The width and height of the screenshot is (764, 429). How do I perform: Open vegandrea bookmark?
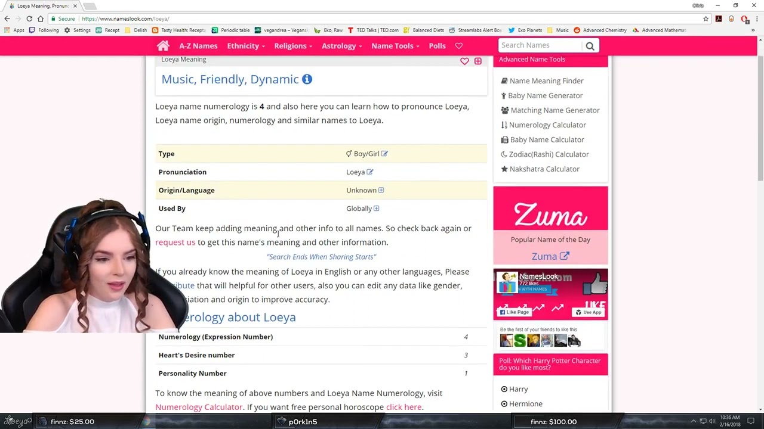pyautogui.click(x=282, y=30)
